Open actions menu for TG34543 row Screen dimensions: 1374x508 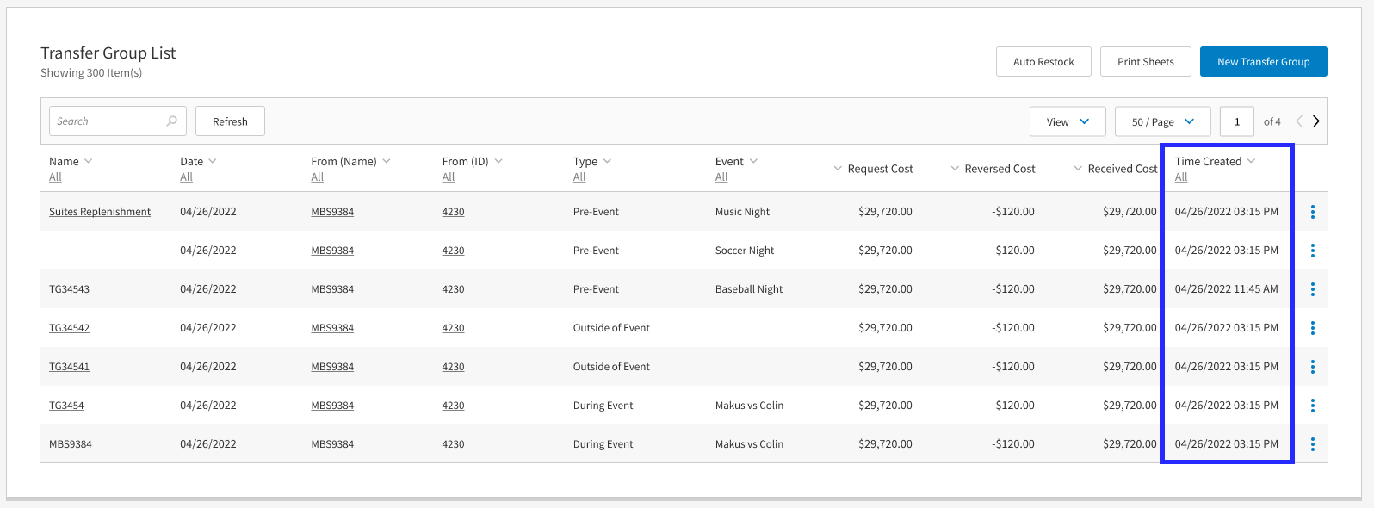1313,289
